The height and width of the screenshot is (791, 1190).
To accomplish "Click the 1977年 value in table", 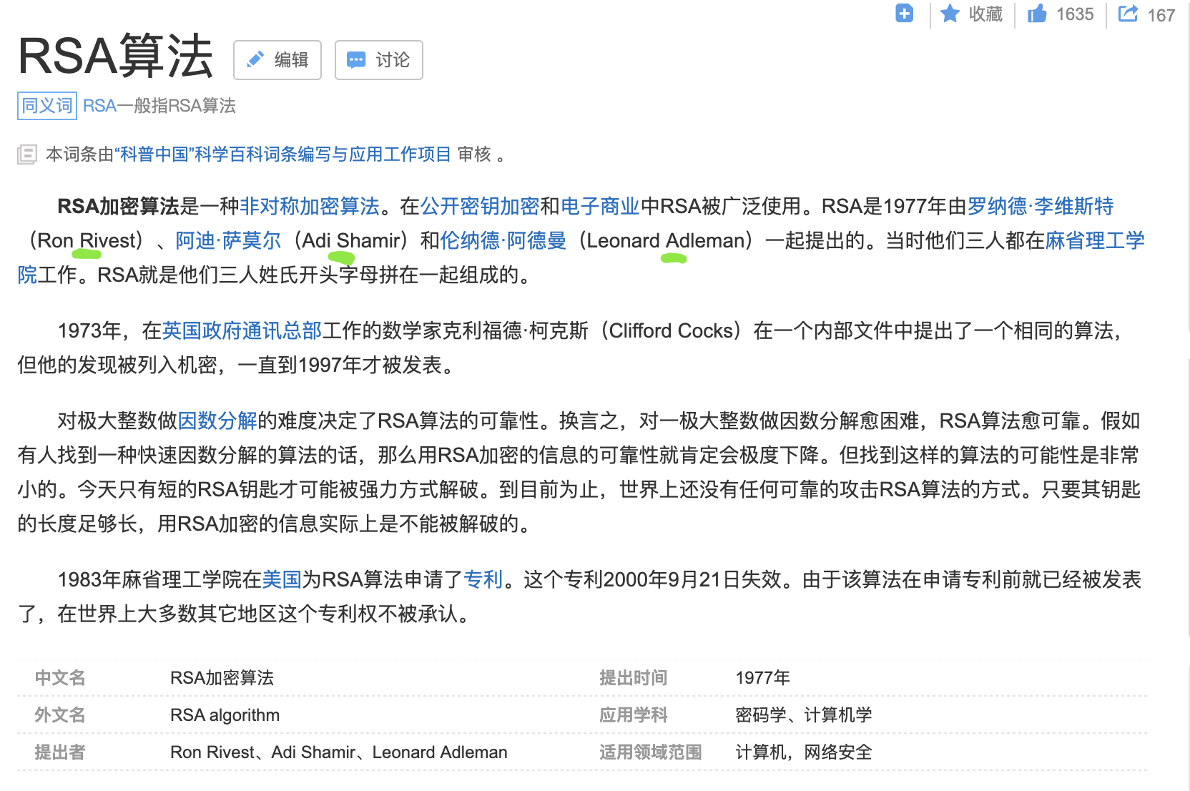I will pos(763,678).
